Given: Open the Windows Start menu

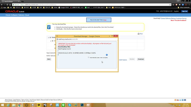Looking at the screenshot, I should [x=2, y=105].
